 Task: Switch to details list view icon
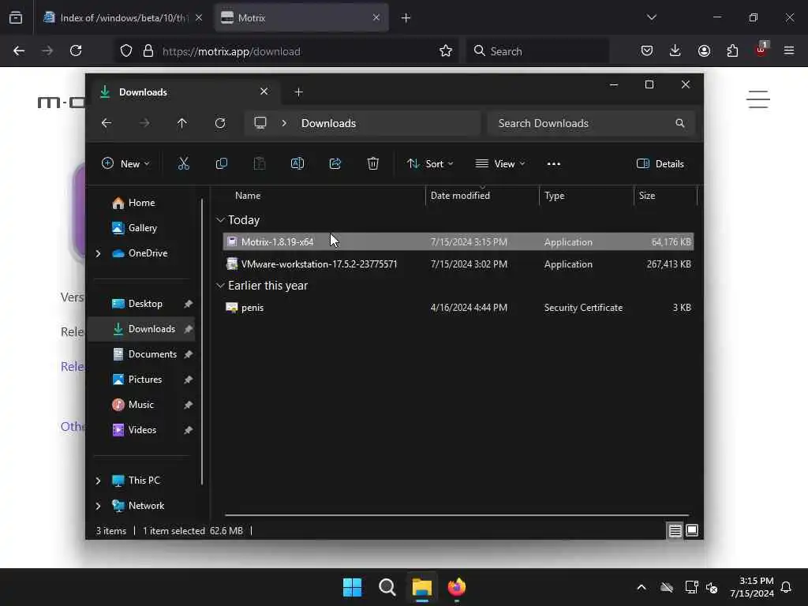pyautogui.click(x=675, y=530)
